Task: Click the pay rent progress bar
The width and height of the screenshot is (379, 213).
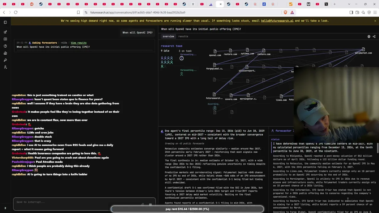Action: click(x=187, y=209)
